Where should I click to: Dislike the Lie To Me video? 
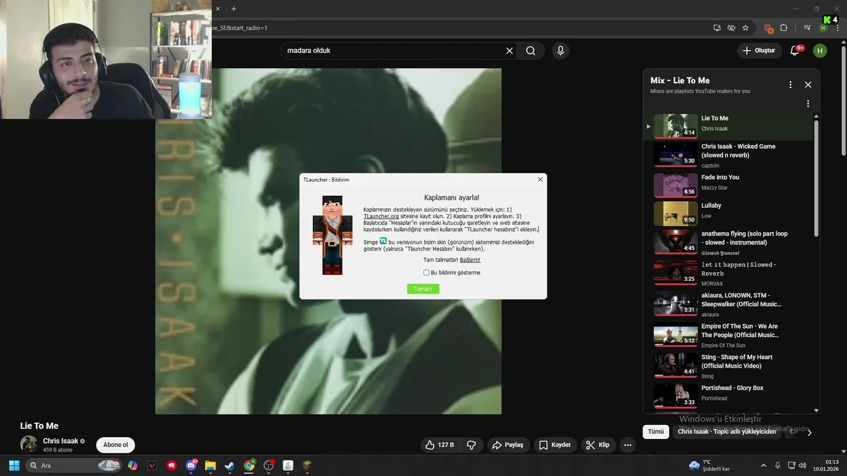[x=472, y=445]
